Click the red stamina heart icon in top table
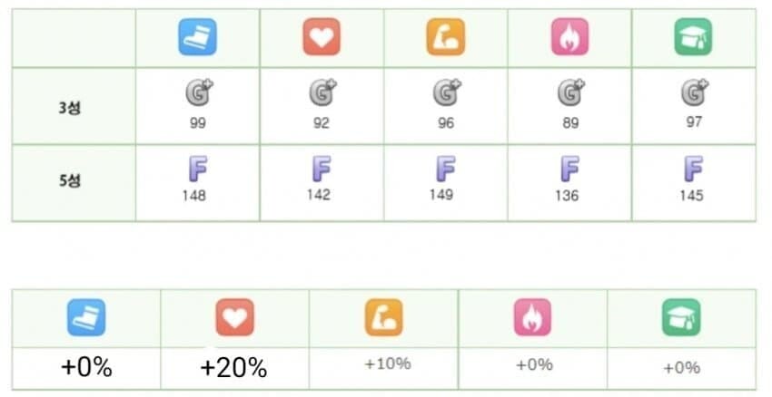Image resolution: width=772 pixels, height=397 pixels. tap(322, 38)
